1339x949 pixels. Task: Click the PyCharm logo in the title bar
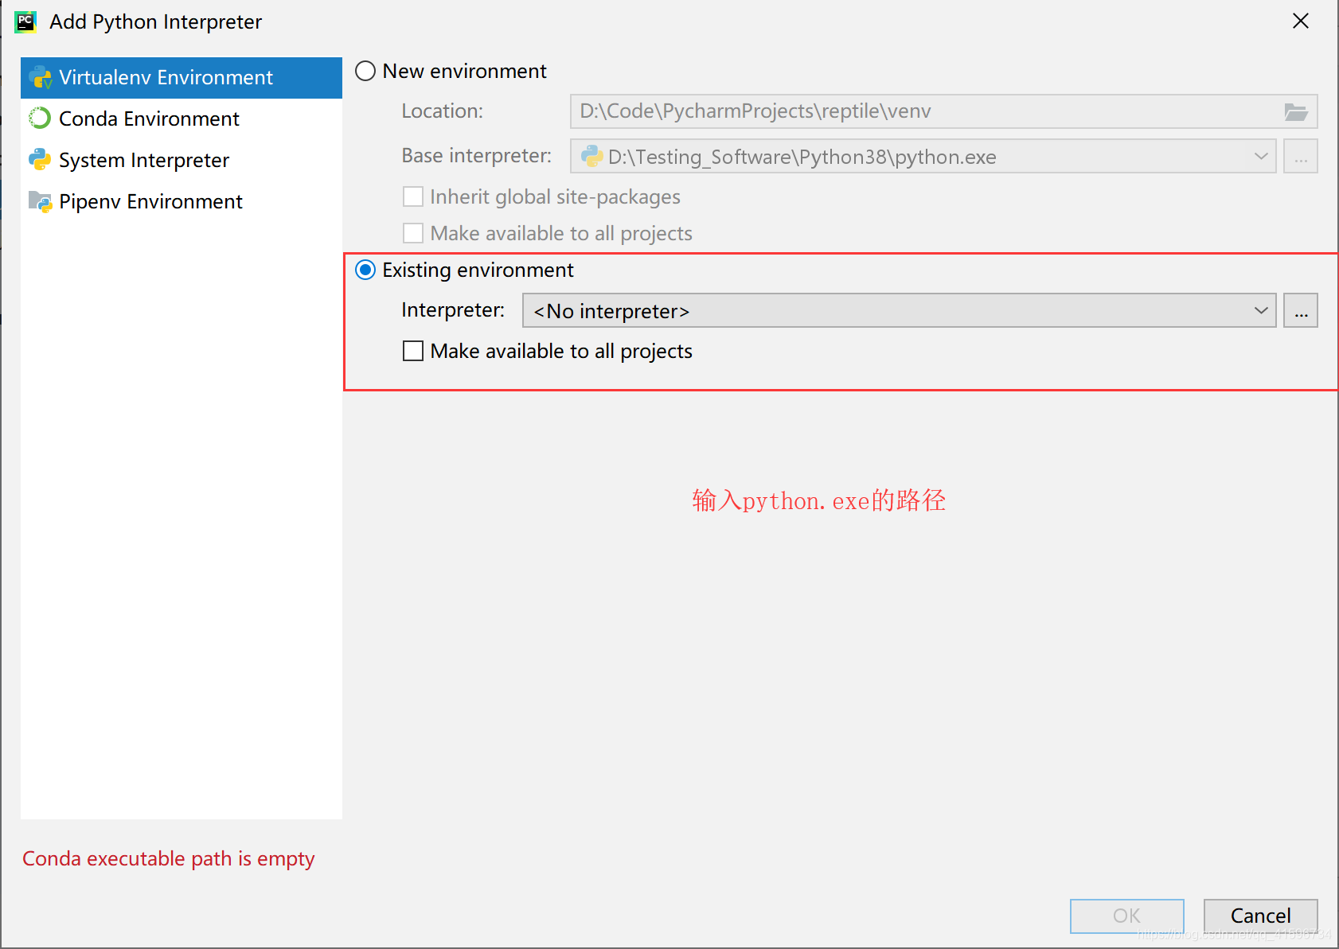[25, 21]
